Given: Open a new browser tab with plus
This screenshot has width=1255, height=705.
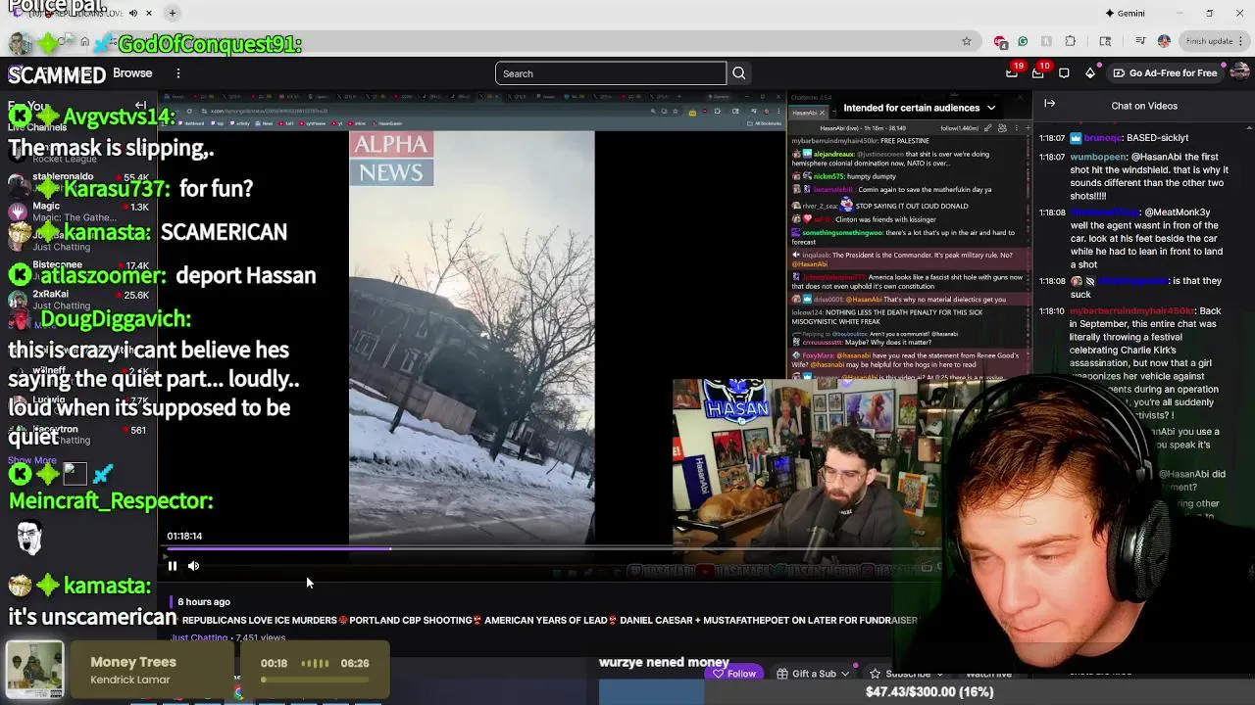Looking at the screenshot, I should click(172, 13).
